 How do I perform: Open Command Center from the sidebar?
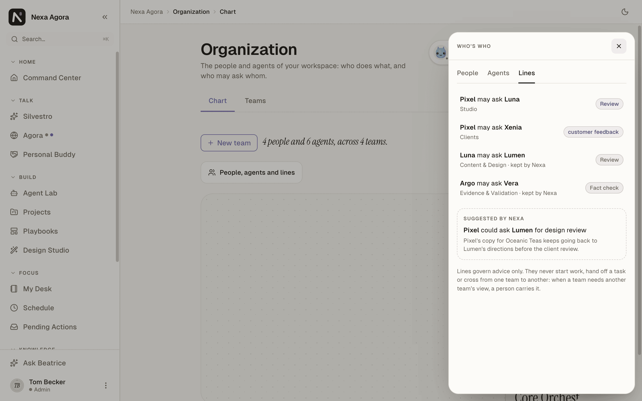[x=60, y=78]
